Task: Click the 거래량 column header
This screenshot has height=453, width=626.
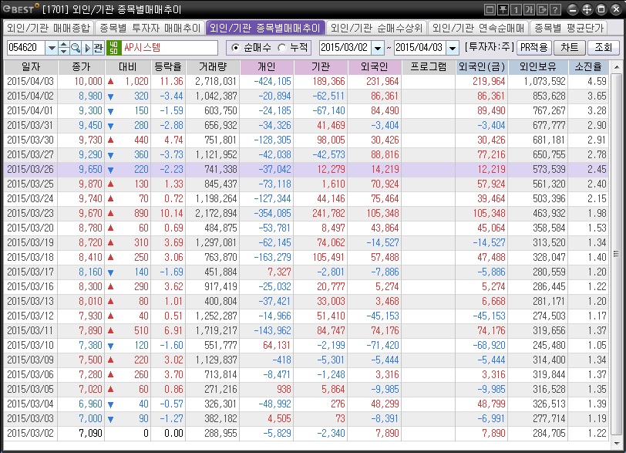Action: coord(213,66)
